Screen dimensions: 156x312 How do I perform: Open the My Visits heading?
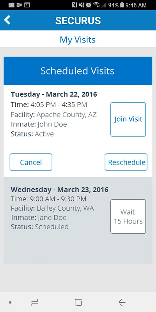click(x=78, y=40)
